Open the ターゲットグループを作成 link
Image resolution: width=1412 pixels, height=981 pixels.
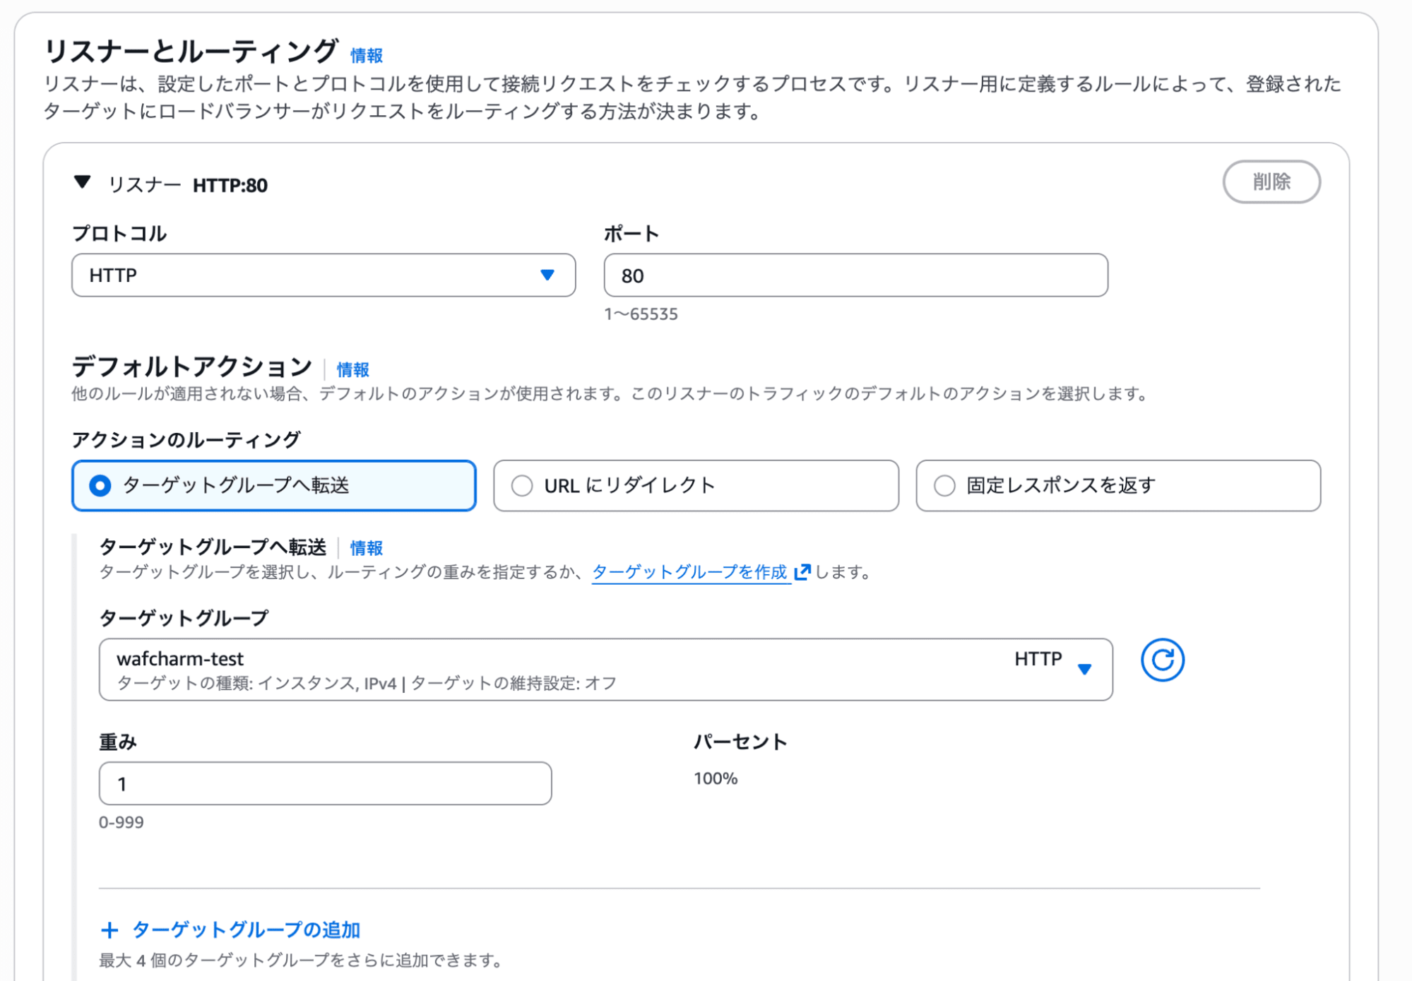click(x=689, y=571)
